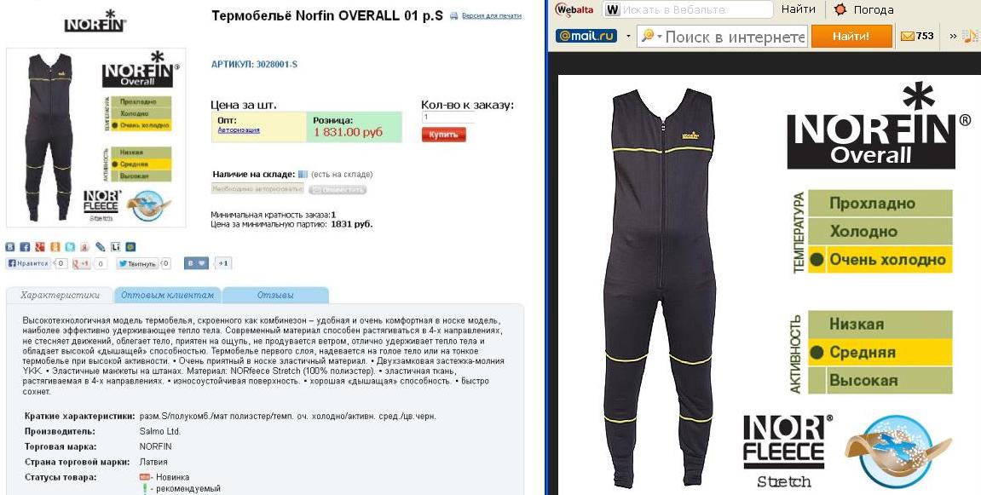Viewport: 981px width, 495px height.
Task: Click the LiveInternet Li share icon
Action: (116, 246)
